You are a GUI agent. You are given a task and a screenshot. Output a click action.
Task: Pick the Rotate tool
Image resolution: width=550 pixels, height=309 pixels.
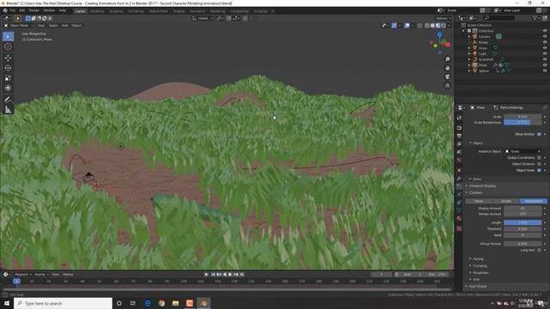tap(8, 68)
